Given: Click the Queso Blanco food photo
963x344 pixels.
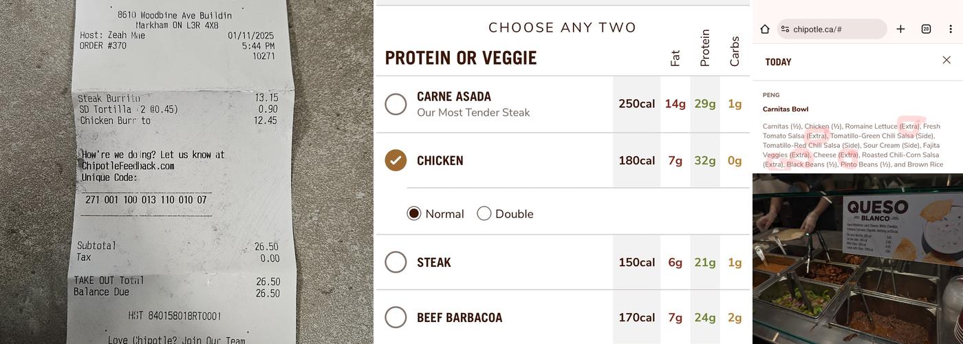Looking at the screenshot, I should (857, 259).
